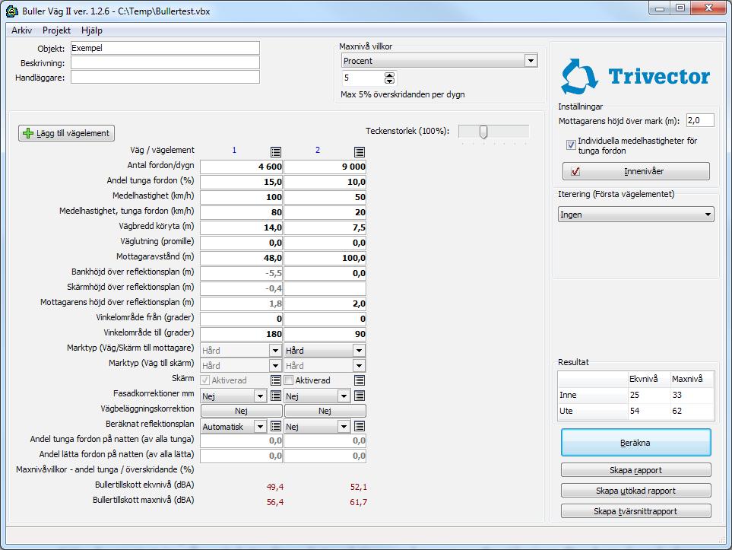Screen dimensions: 732x550
Task: Open the Iterering Ingen dropdown
Action: click(635, 215)
